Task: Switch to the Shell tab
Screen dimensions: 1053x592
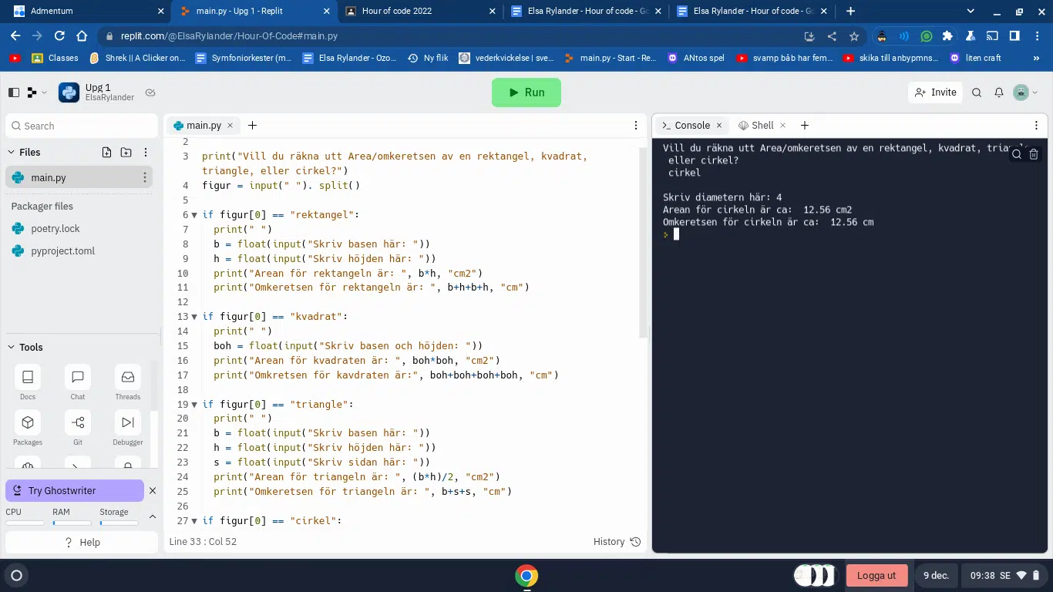Action: tap(755, 126)
